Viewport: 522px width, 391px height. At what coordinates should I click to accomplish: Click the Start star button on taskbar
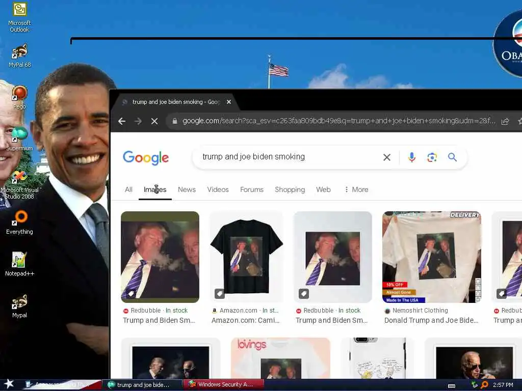click(9, 384)
